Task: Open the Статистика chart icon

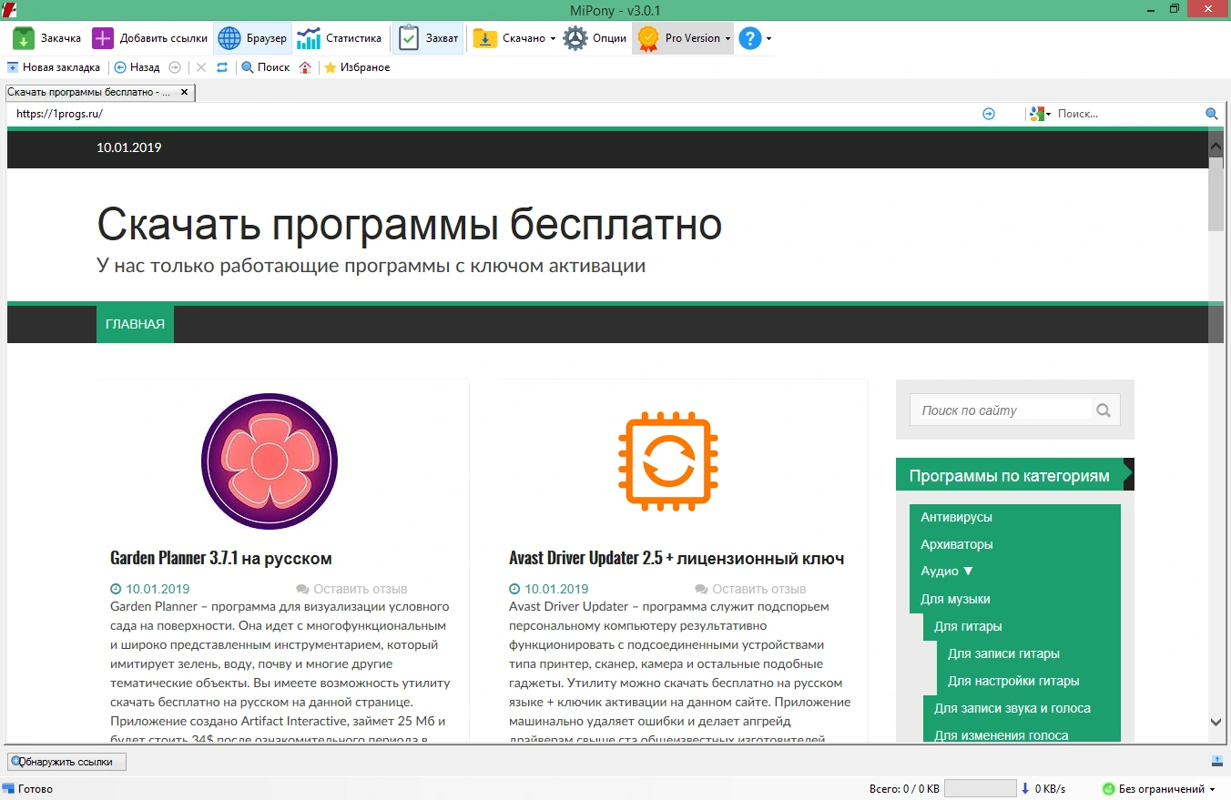Action: (309, 38)
